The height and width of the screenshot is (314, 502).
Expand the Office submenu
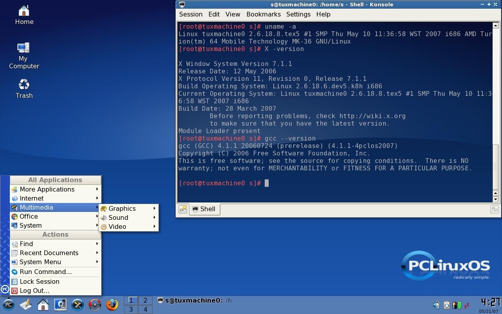coord(55,216)
